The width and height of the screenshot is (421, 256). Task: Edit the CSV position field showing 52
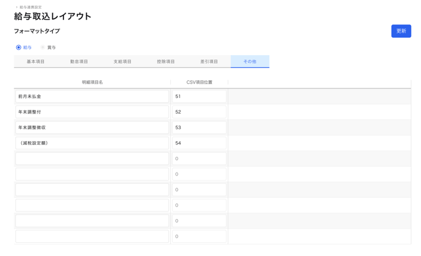point(199,112)
